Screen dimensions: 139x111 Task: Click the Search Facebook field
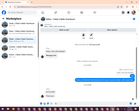coord(22,12)
